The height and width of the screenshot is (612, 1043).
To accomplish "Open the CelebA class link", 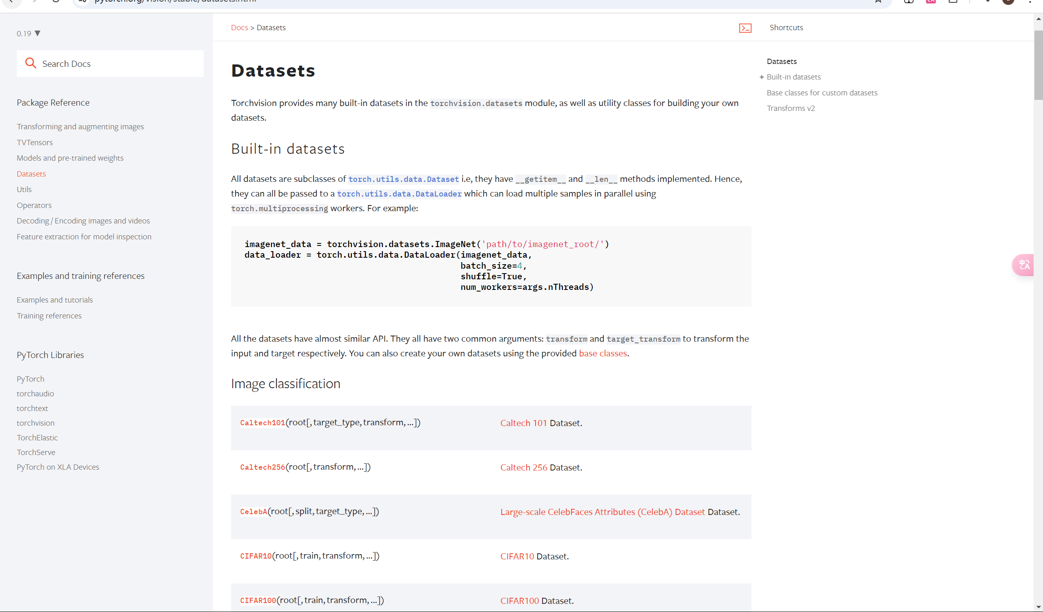I will [253, 512].
